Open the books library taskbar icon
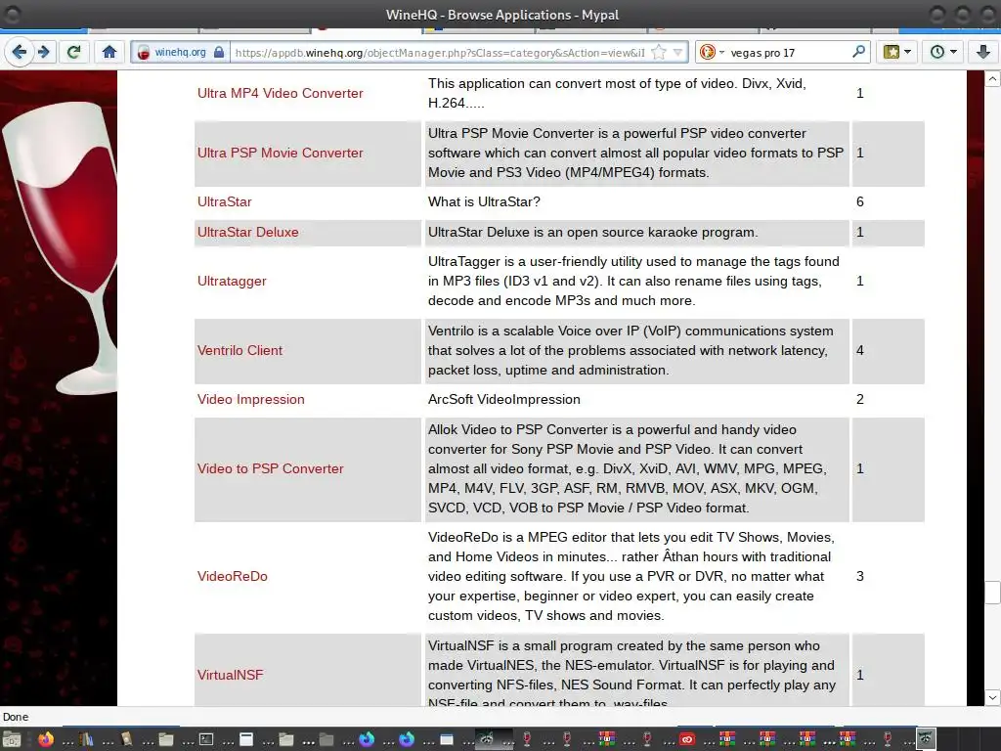 86,739
